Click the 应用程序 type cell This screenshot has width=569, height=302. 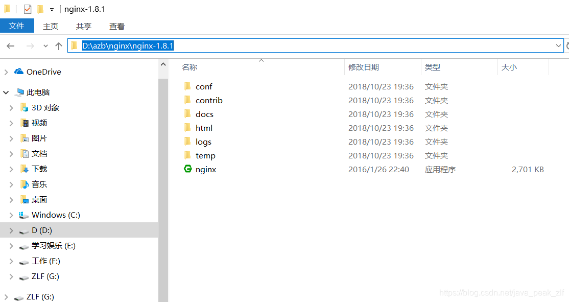(440, 170)
